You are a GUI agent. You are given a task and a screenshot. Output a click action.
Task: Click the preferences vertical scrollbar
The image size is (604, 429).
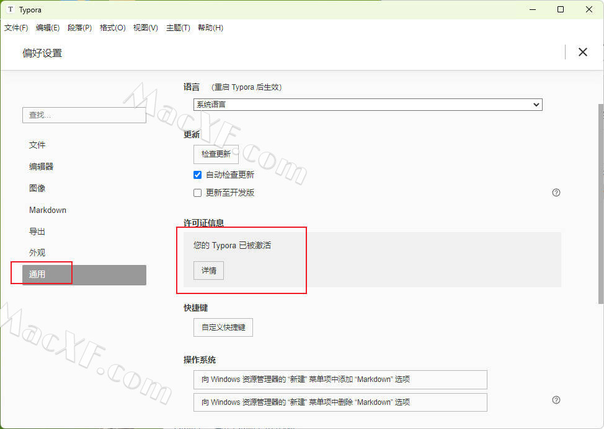[600, 204]
